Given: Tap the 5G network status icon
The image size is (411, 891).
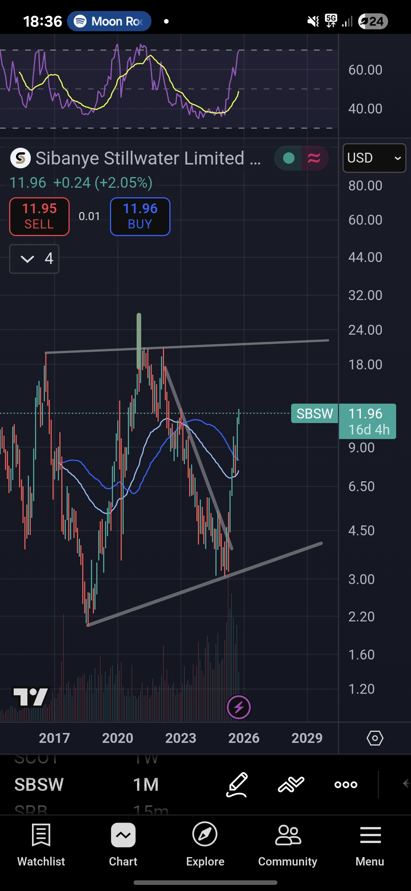Looking at the screenshot, I should [x=331, y=21].
